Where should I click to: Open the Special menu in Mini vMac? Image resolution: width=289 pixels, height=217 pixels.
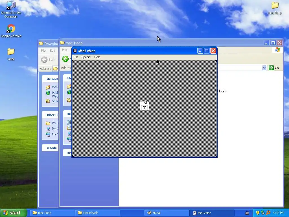(x=86, y=57)
